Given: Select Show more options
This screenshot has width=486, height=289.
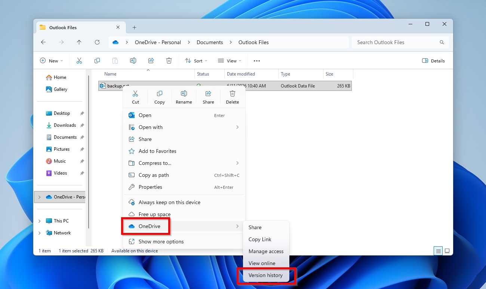Looking at the screenshot, I should [184, 242].
